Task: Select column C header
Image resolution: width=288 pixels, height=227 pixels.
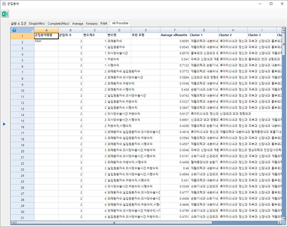Action: pos(95,30)
